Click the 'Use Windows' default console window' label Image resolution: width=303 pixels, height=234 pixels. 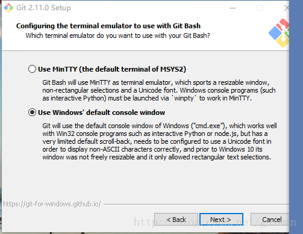[x=101, y=112]
